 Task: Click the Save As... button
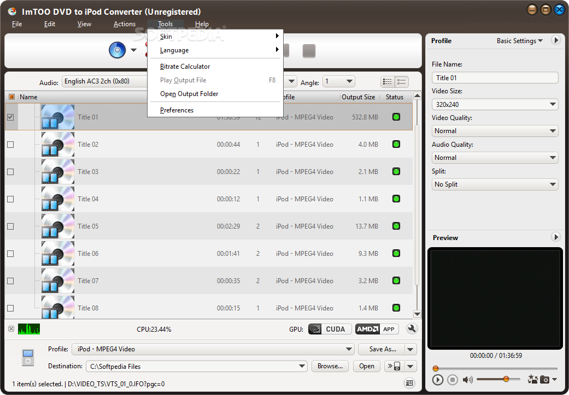click(x=383, y=349)
